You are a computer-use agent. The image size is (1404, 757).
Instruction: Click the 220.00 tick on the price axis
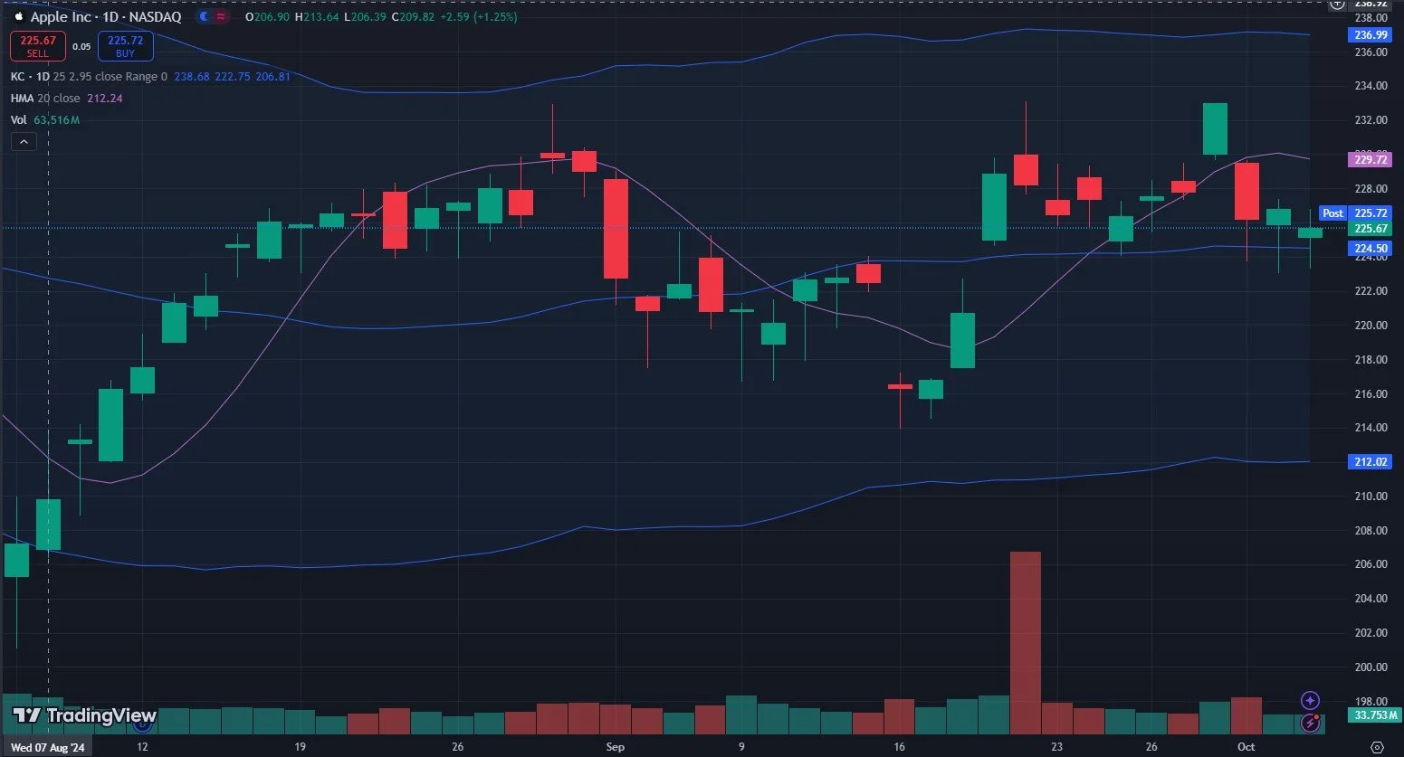point(1370,326)
